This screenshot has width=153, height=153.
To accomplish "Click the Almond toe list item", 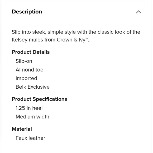I will click(x=29, y=70).
